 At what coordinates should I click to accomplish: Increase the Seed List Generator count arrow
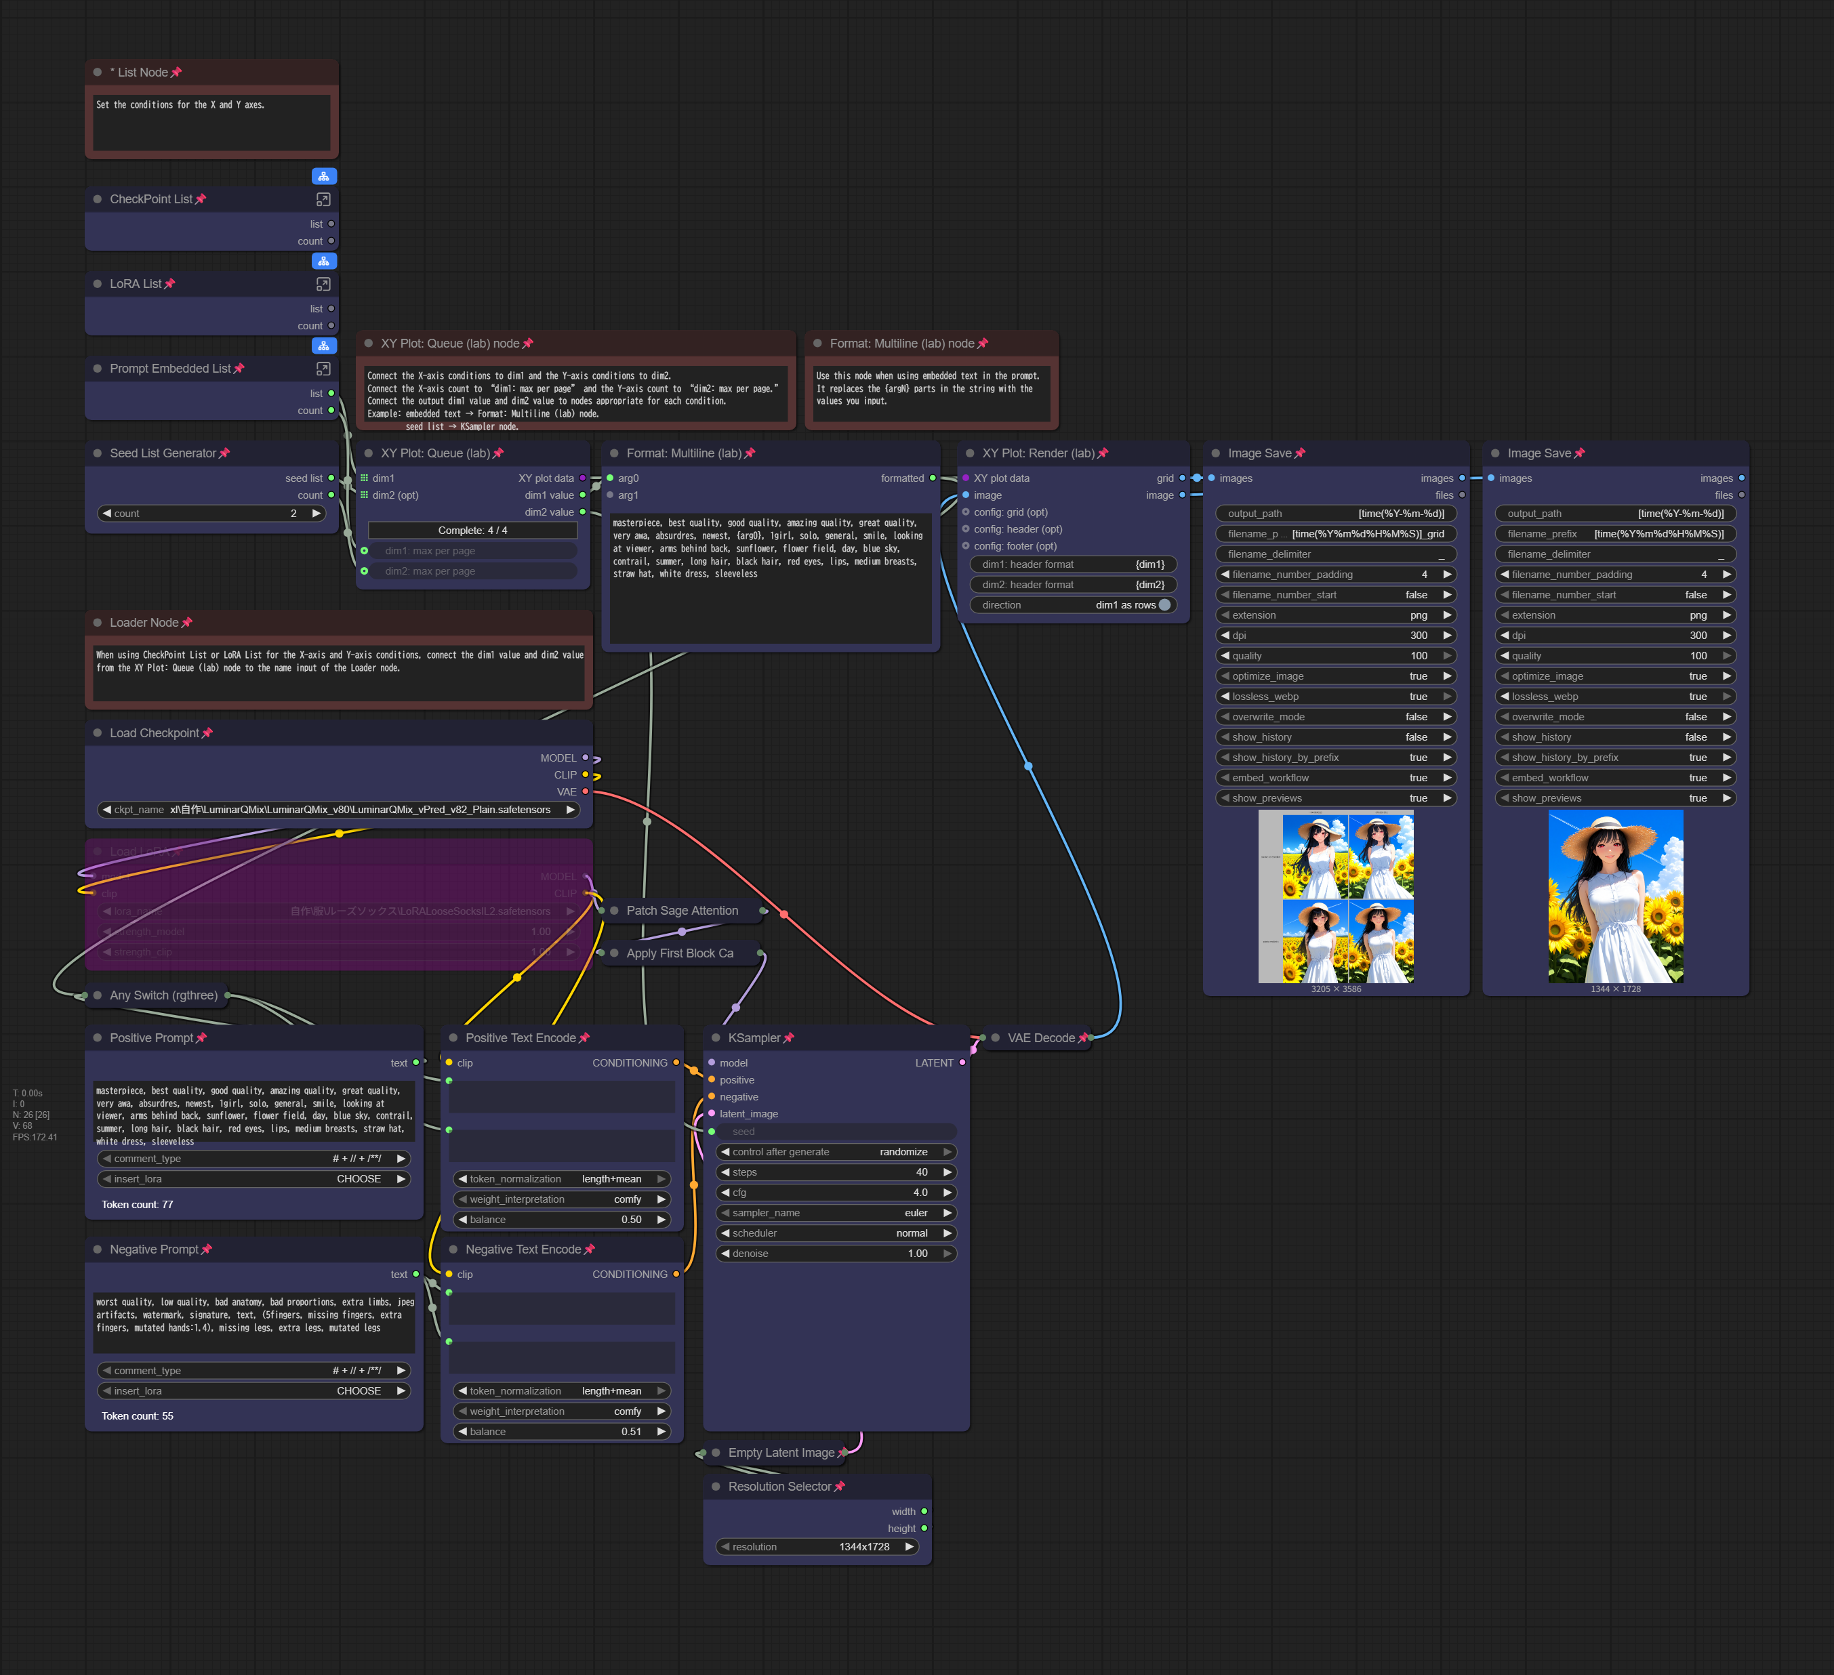click(316, 513)
